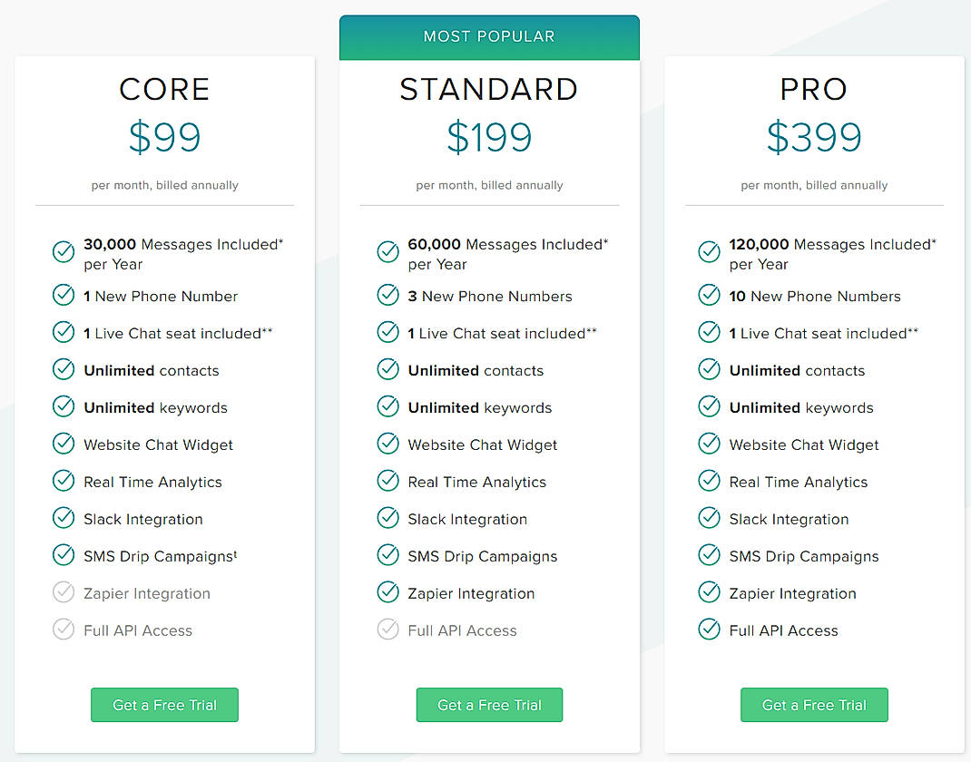
Task: Click Get a Free Trial under the Pro plan
Action: pyautogui.click(x=814, y=705)
